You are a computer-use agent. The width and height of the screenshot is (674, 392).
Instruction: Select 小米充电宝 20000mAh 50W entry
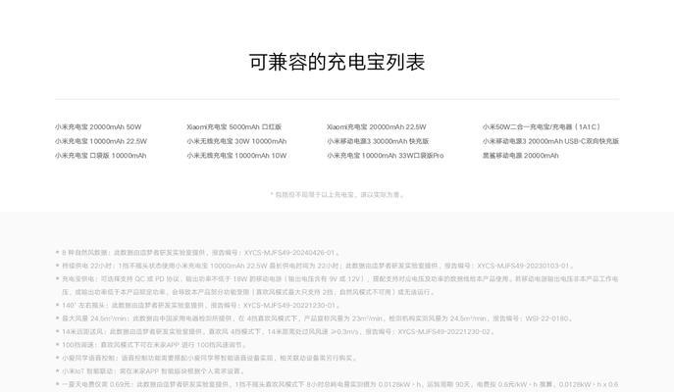(98, 126)
